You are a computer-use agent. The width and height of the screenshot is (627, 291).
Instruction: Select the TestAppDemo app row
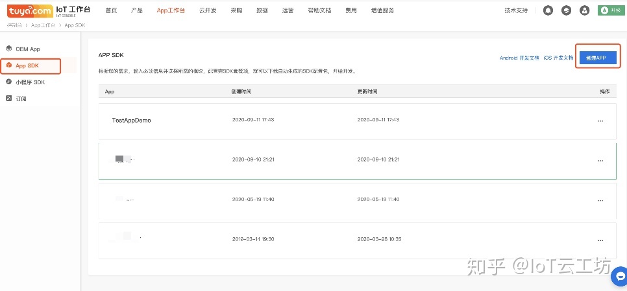pyautogui.click(x=131, y=121)
